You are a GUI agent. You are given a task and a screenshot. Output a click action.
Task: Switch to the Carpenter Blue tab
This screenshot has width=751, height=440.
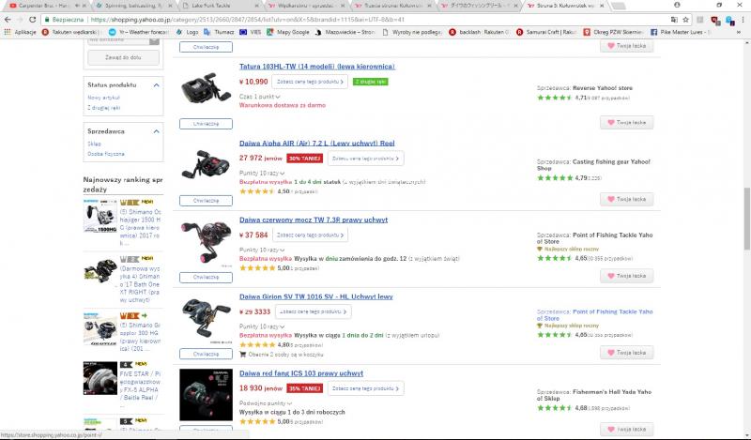point(38,6)
